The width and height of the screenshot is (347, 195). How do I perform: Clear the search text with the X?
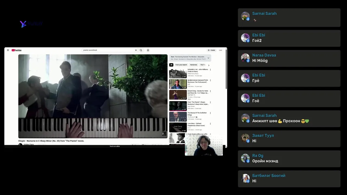tap(136, 50)
